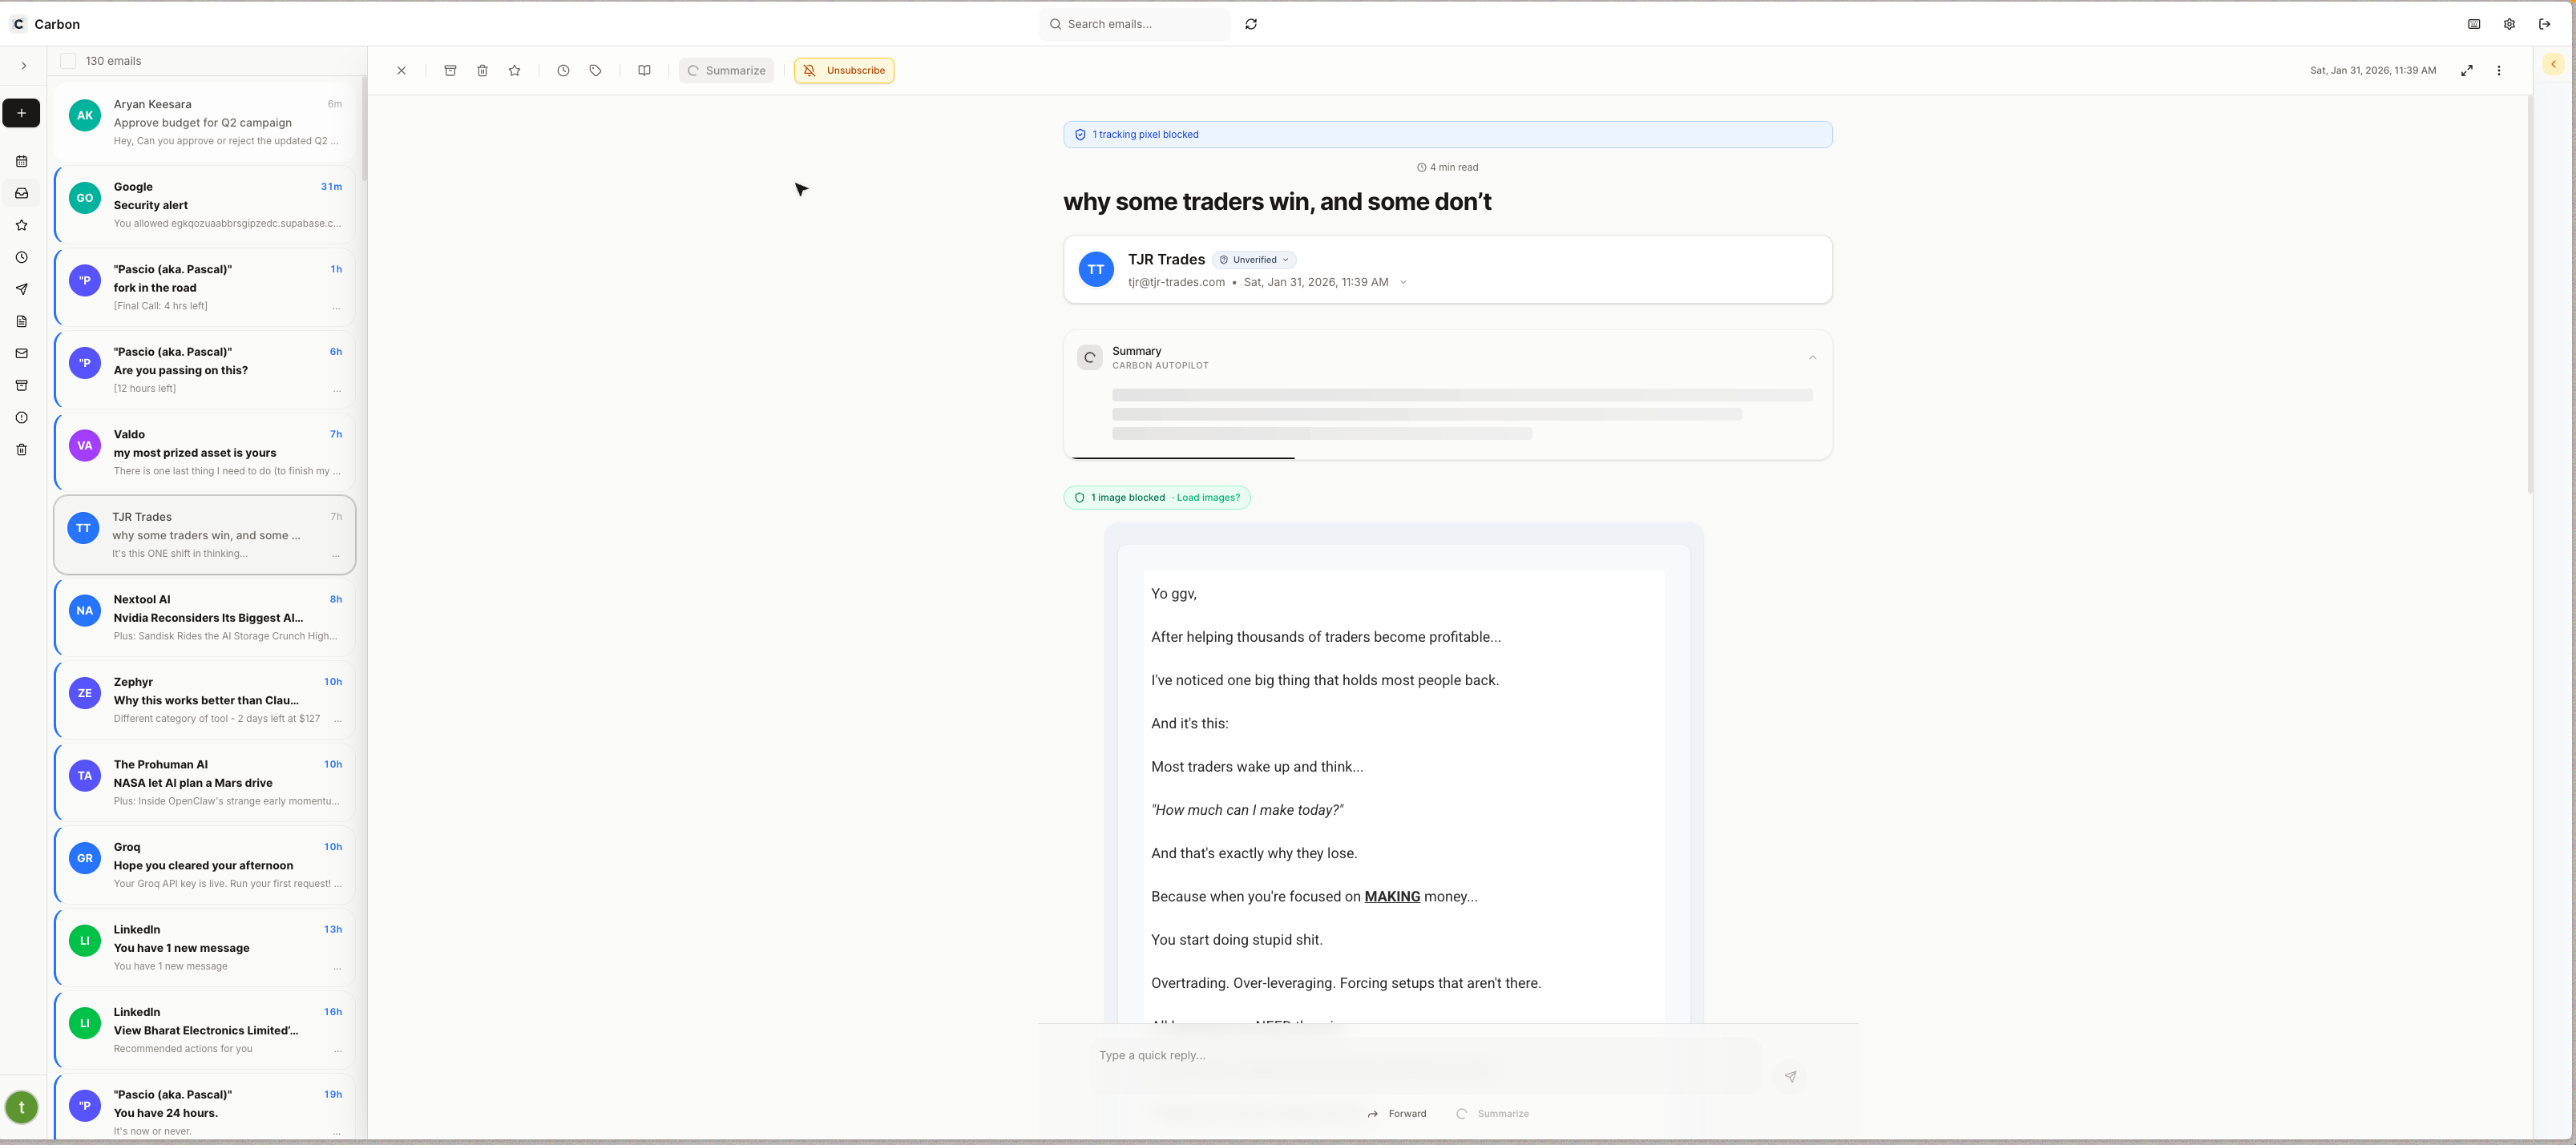This screenshot has height=1145, width=2576.
Task: Open Carbon settings with the gear icon
Action: 2509,23
